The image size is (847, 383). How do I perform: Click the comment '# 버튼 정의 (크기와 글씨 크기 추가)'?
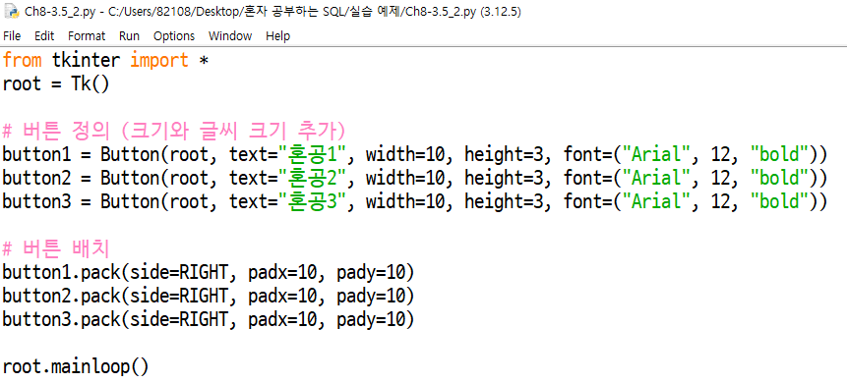[174, 131]
